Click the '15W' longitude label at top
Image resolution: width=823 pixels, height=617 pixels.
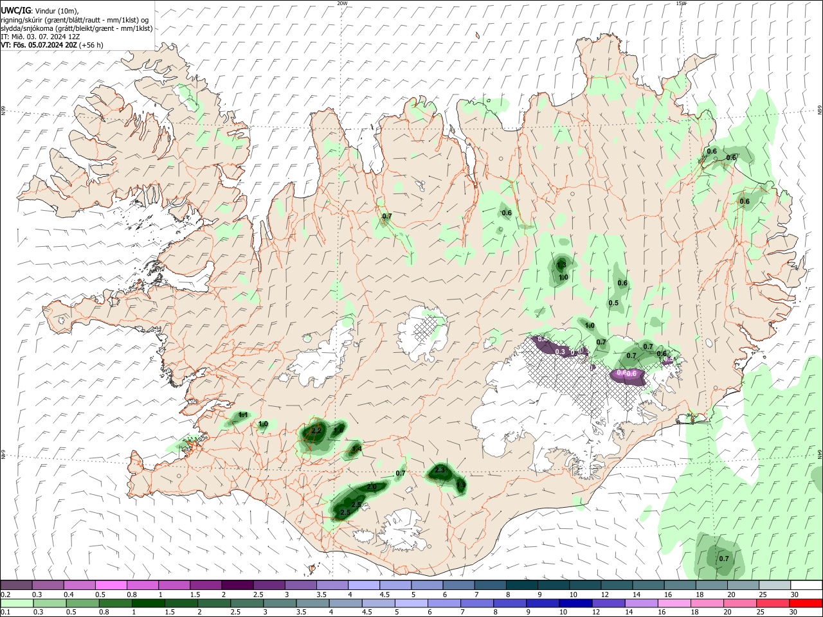coord(681,3)
